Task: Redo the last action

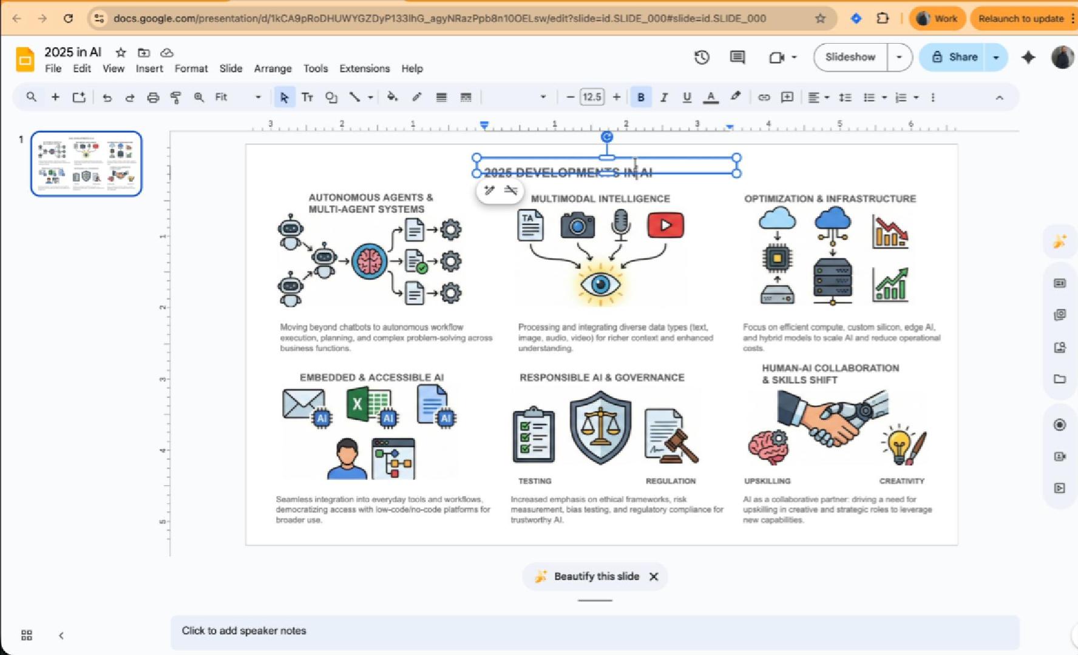Action: (x=130, y=97)
